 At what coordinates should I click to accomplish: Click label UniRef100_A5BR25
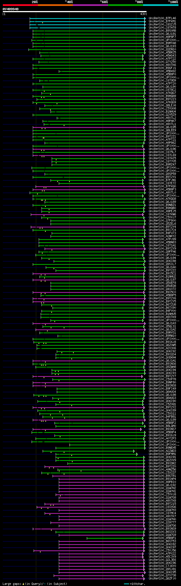(162, 53)
